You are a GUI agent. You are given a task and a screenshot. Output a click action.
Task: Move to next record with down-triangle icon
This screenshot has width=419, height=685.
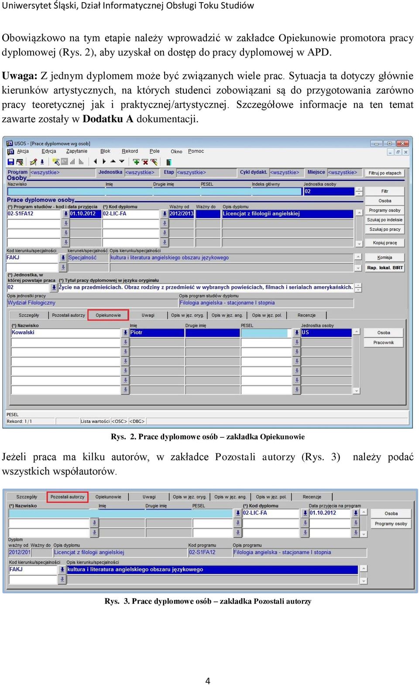tap(122, 161)
